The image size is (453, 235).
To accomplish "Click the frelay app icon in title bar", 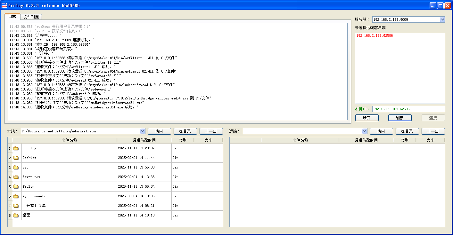I will click(x=4, y=5).
